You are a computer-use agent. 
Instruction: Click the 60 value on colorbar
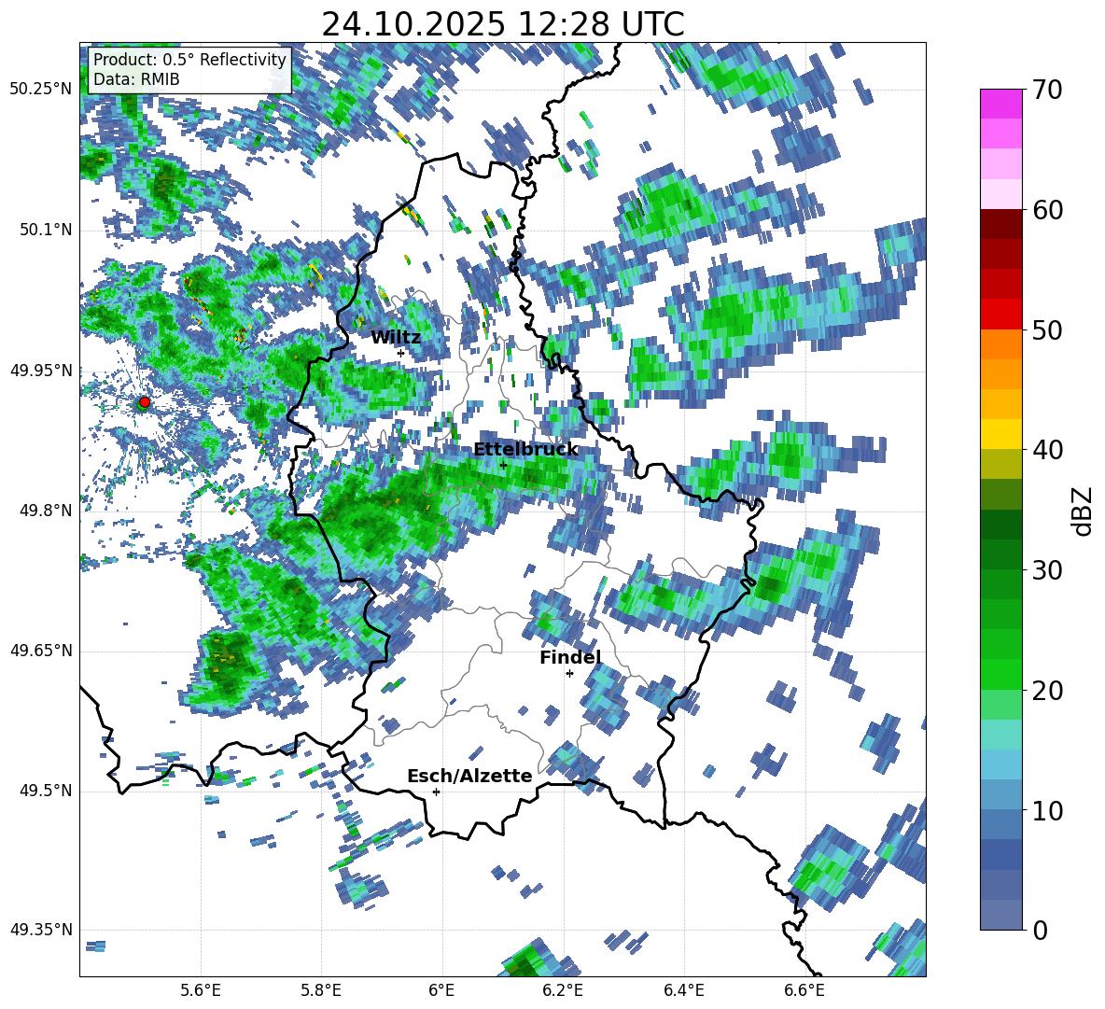pyautogui.click(x=1046, y=210)
